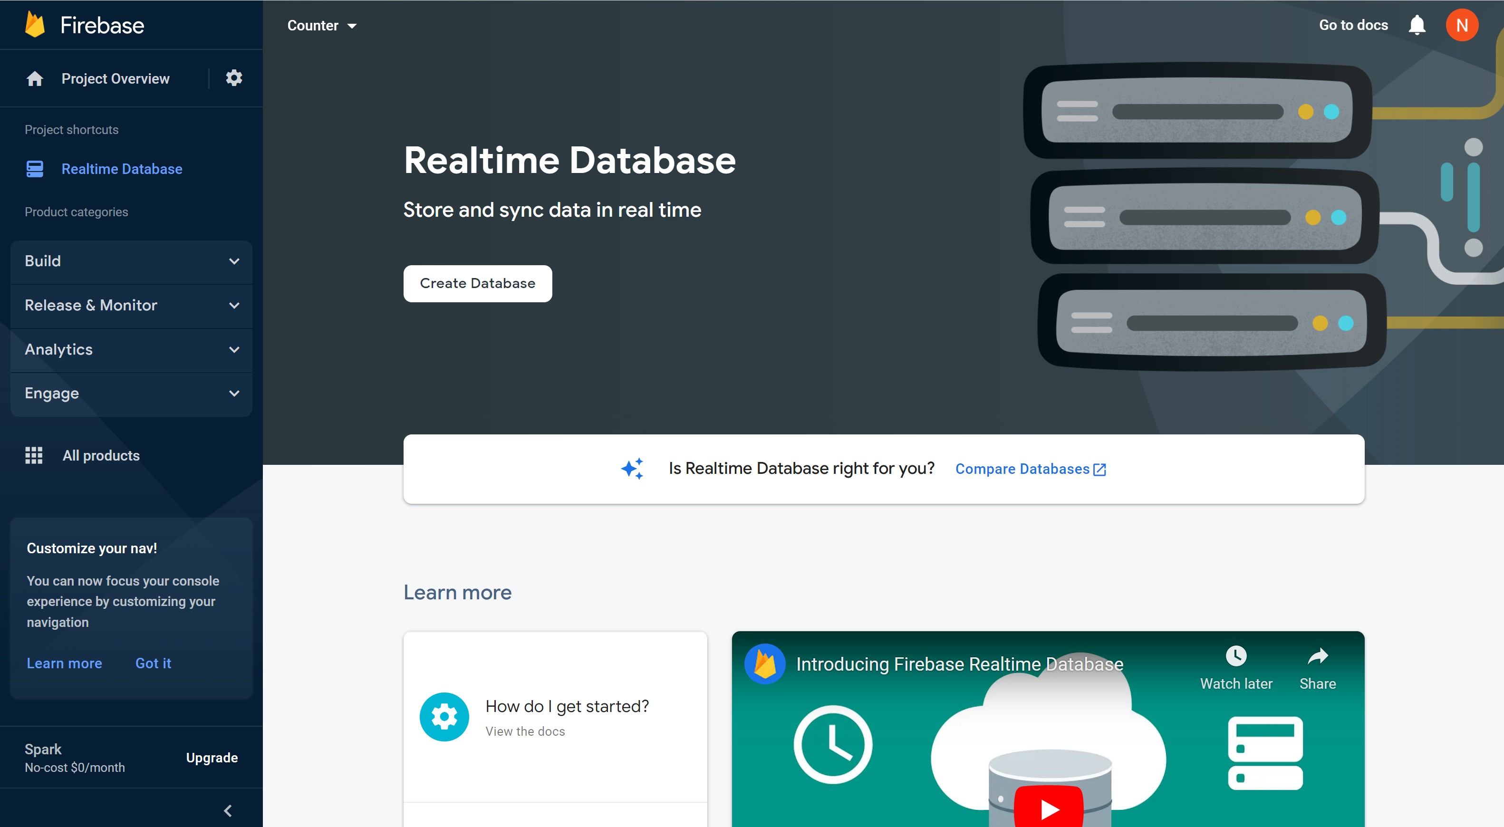Click the AI sparkle icon near comparison text
The width and height of the screenshot is (1504, 827).
pos(632,468)
